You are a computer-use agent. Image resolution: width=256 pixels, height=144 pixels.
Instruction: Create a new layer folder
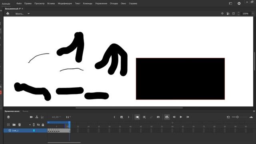coord(14,125)
